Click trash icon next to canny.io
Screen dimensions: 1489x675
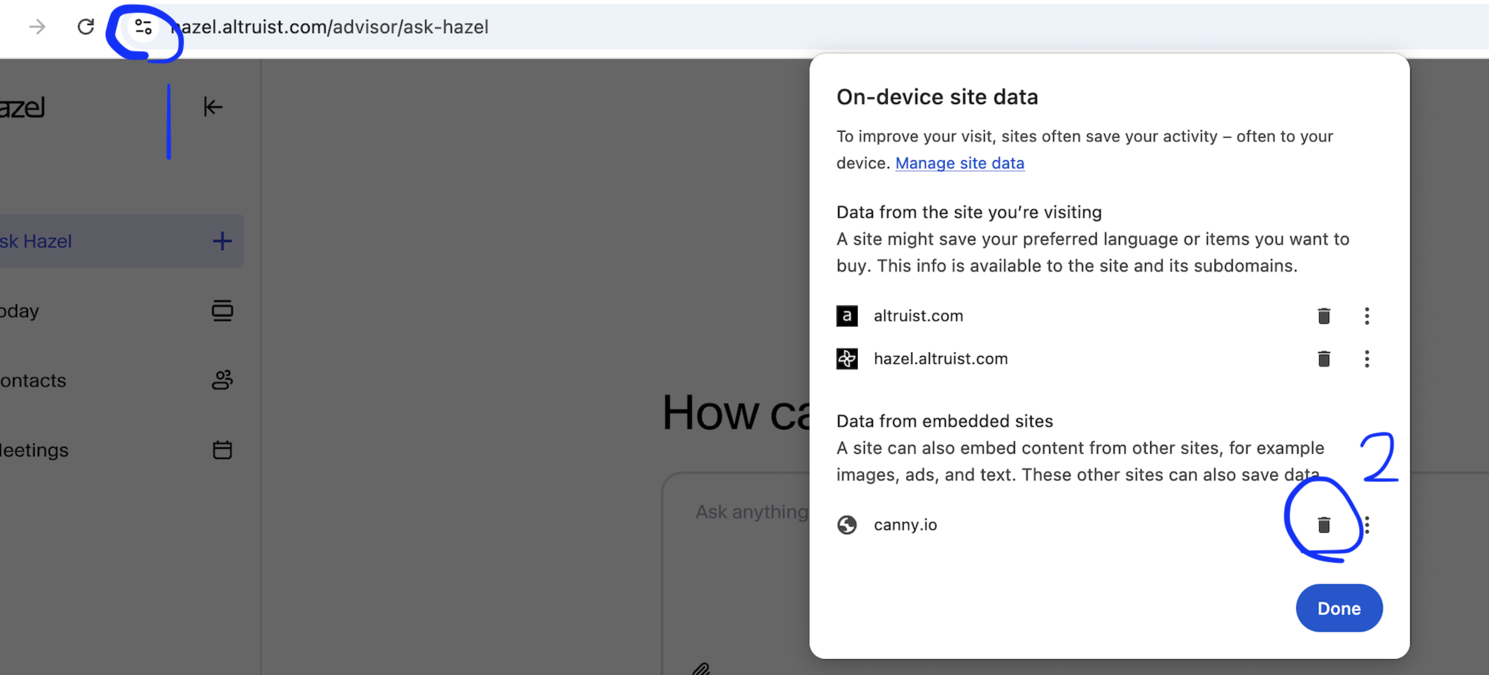(x=1324, y=524)
